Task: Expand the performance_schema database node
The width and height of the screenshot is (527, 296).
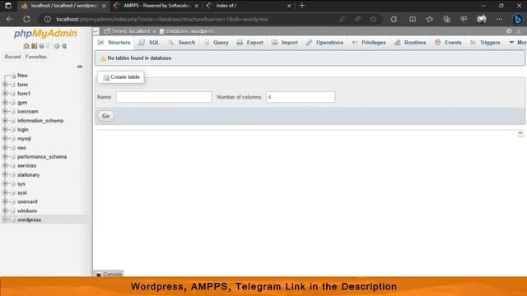Action: click(x=5, y=157)
